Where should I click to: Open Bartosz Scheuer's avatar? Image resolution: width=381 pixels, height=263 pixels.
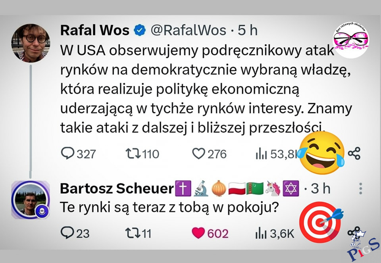pyautogui.click(x=31, y=200)
